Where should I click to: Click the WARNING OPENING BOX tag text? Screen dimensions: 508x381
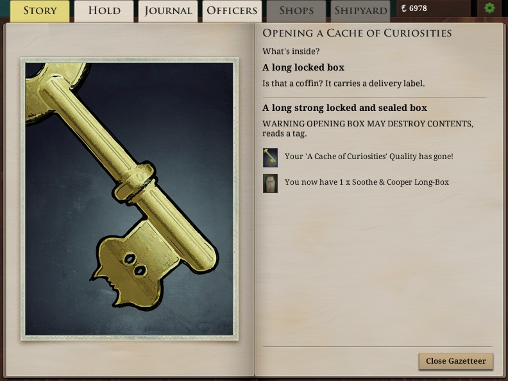368,129
